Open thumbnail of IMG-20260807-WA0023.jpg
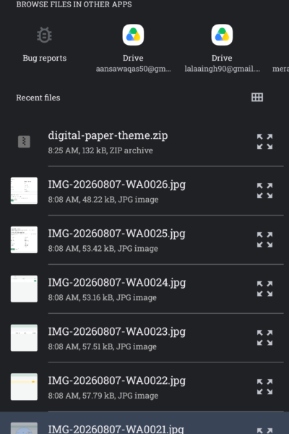The width and height of the screenshot is (289, 434). 24,338
